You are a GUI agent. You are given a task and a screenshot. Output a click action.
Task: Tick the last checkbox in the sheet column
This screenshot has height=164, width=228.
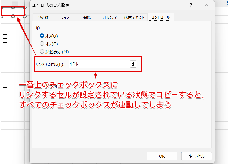click(x=5, y=85)
